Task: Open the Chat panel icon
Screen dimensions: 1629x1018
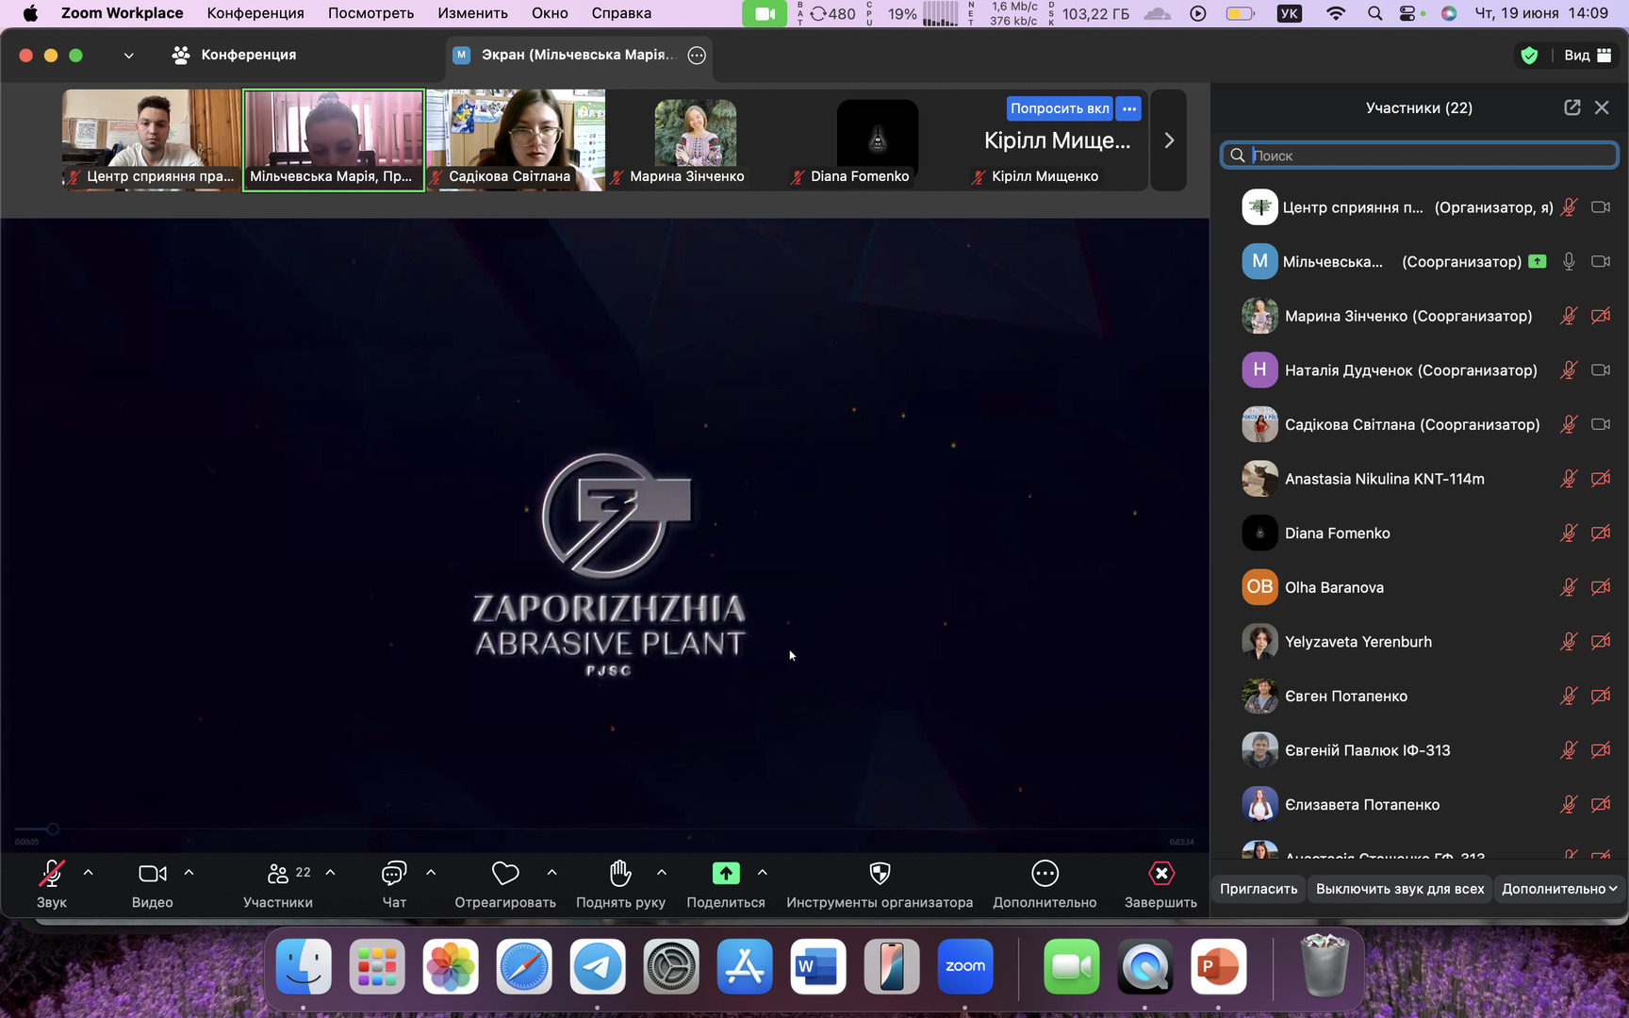Action: pyautogui.click(x=394, y=875)
